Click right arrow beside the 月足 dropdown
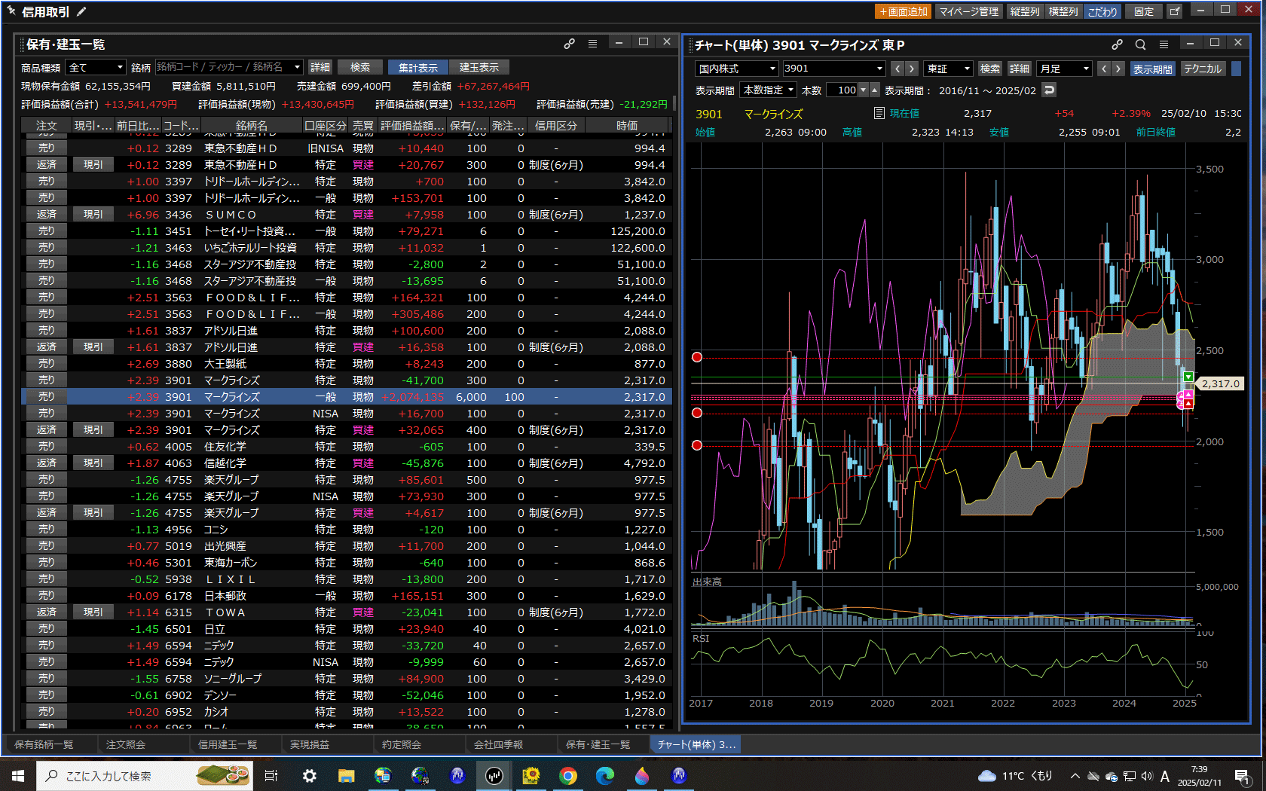The image size is (1266, 791). click(1118, 69)
